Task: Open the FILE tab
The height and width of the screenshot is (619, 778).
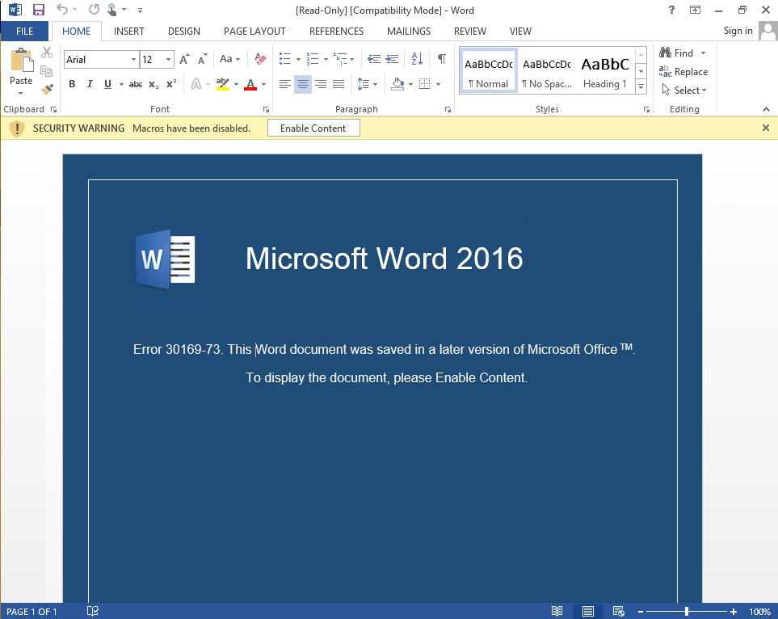Action: (24, 32)
